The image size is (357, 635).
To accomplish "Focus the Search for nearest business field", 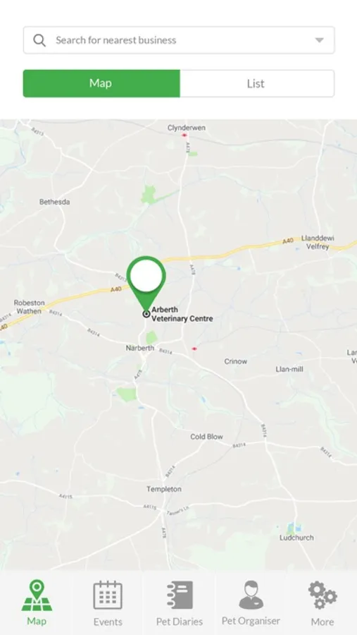I will click(x=179, y=40).
